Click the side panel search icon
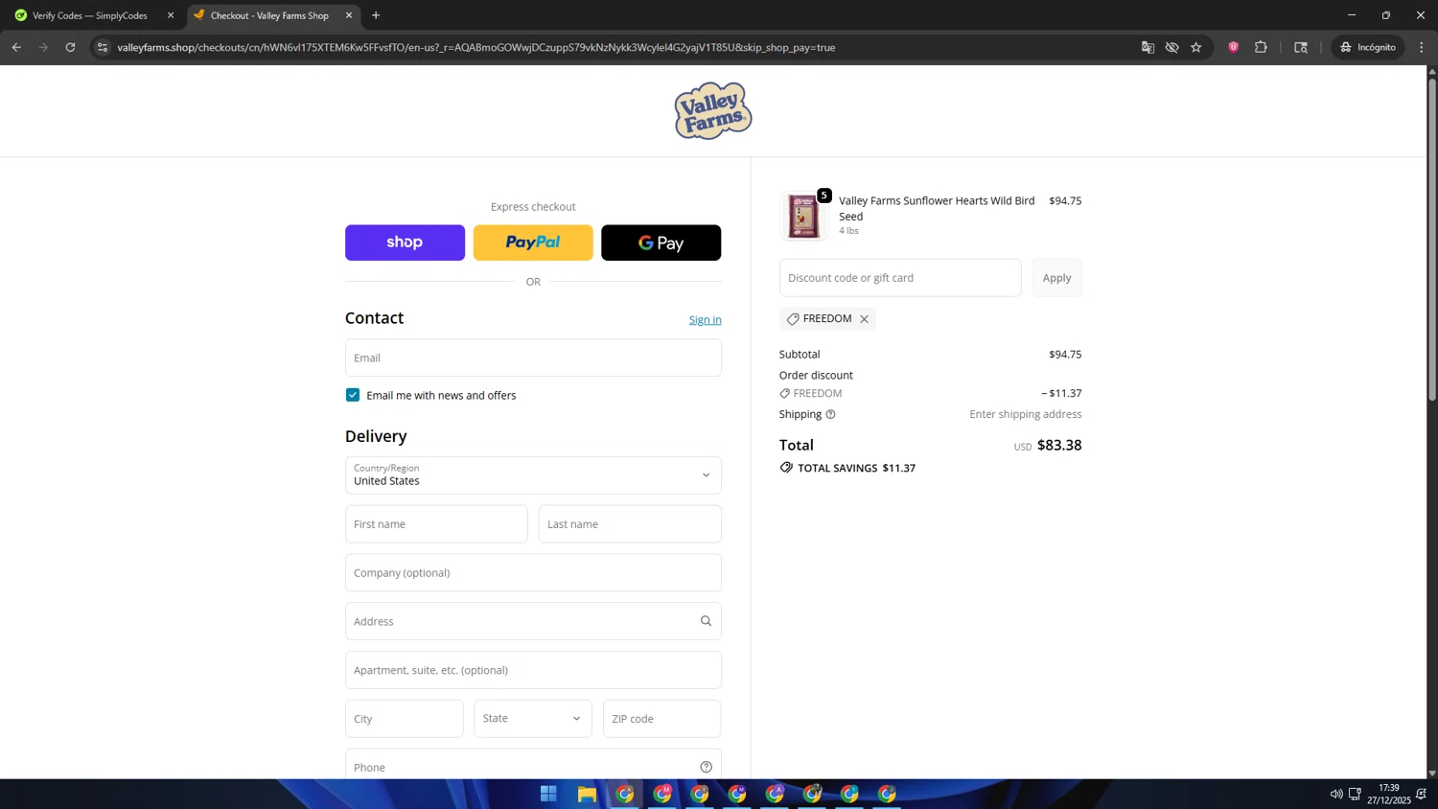The width and height of the screenshot is (1438, 809). coord(1301,47)
